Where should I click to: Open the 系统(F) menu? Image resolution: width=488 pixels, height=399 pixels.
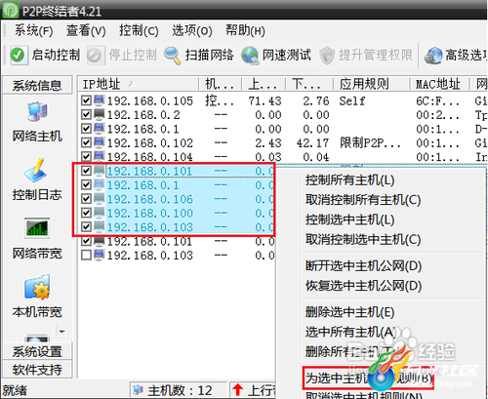click(34, 31)
